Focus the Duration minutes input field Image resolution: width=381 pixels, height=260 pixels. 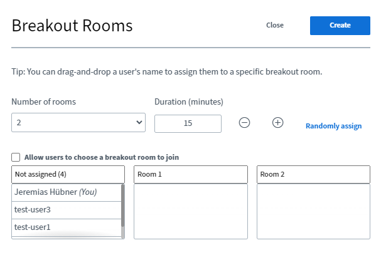188,123
